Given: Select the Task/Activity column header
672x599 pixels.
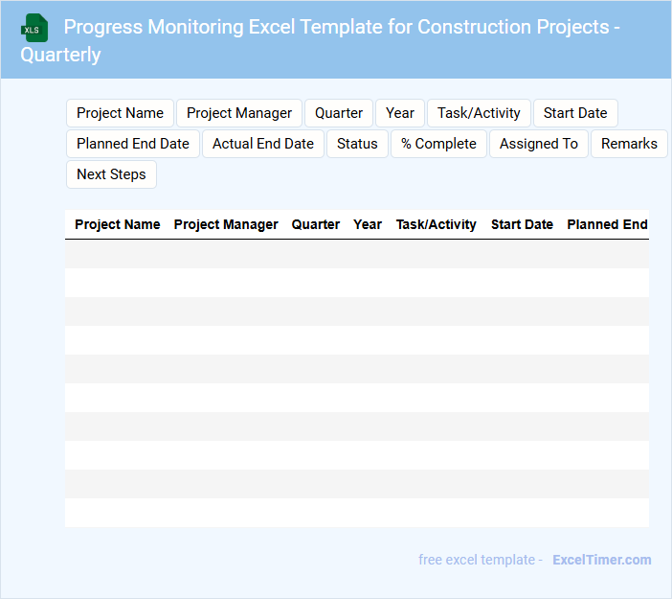Looking at the screenshot, I should [x=436, y=224].
